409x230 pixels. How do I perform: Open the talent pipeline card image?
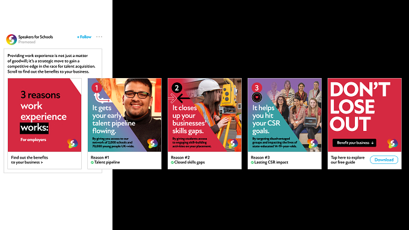pos(125,115)
